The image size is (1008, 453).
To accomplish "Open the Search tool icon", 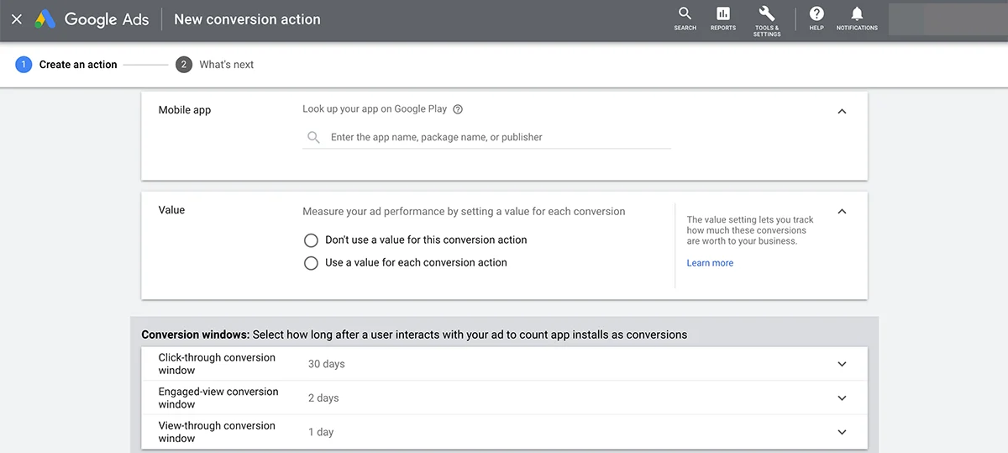I will click(x=685, y=18).
